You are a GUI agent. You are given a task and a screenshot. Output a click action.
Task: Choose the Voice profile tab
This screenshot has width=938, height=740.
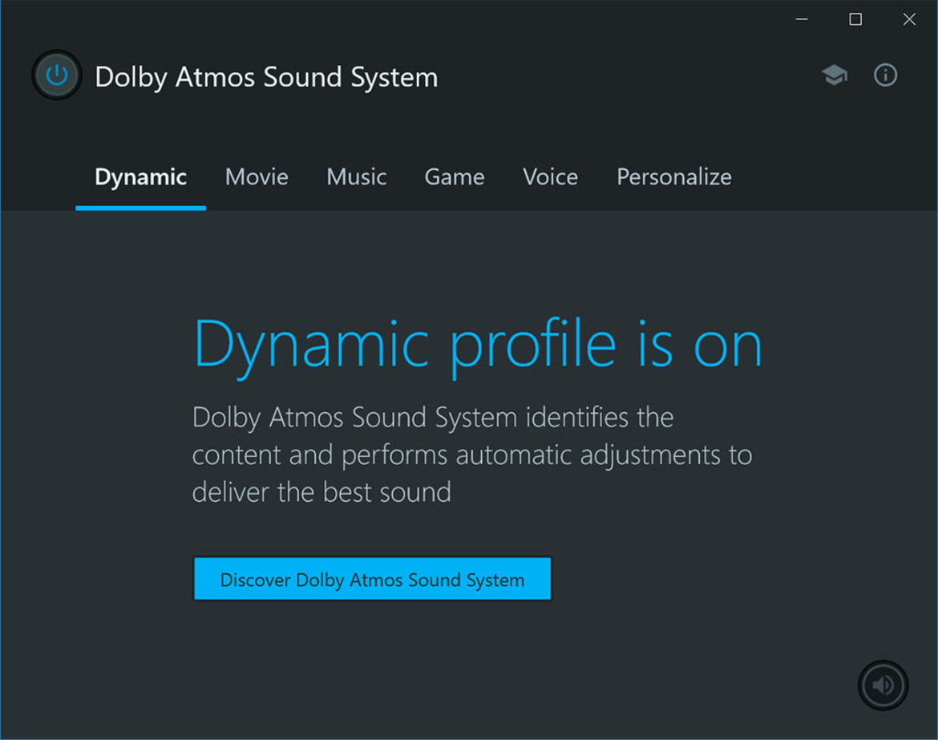tap(550, 177)
